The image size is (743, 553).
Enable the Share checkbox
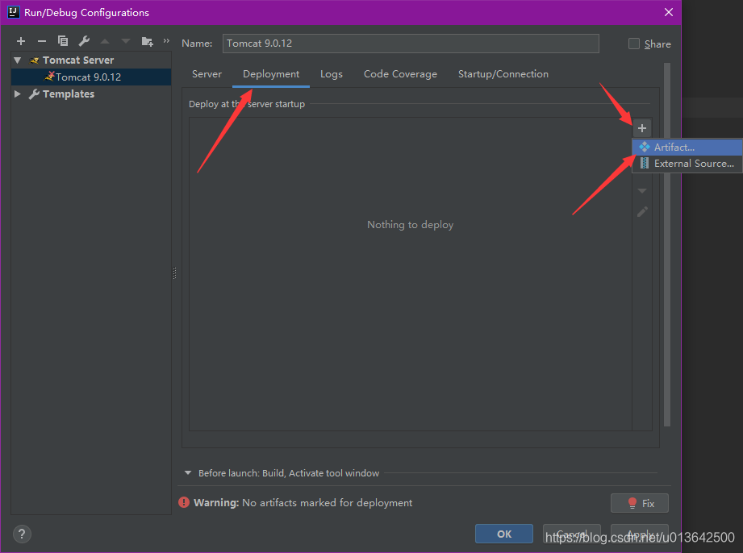coord(633,44)
